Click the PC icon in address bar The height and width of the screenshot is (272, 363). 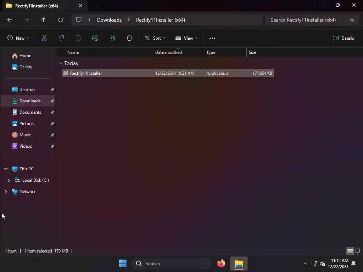coord(79,20)
